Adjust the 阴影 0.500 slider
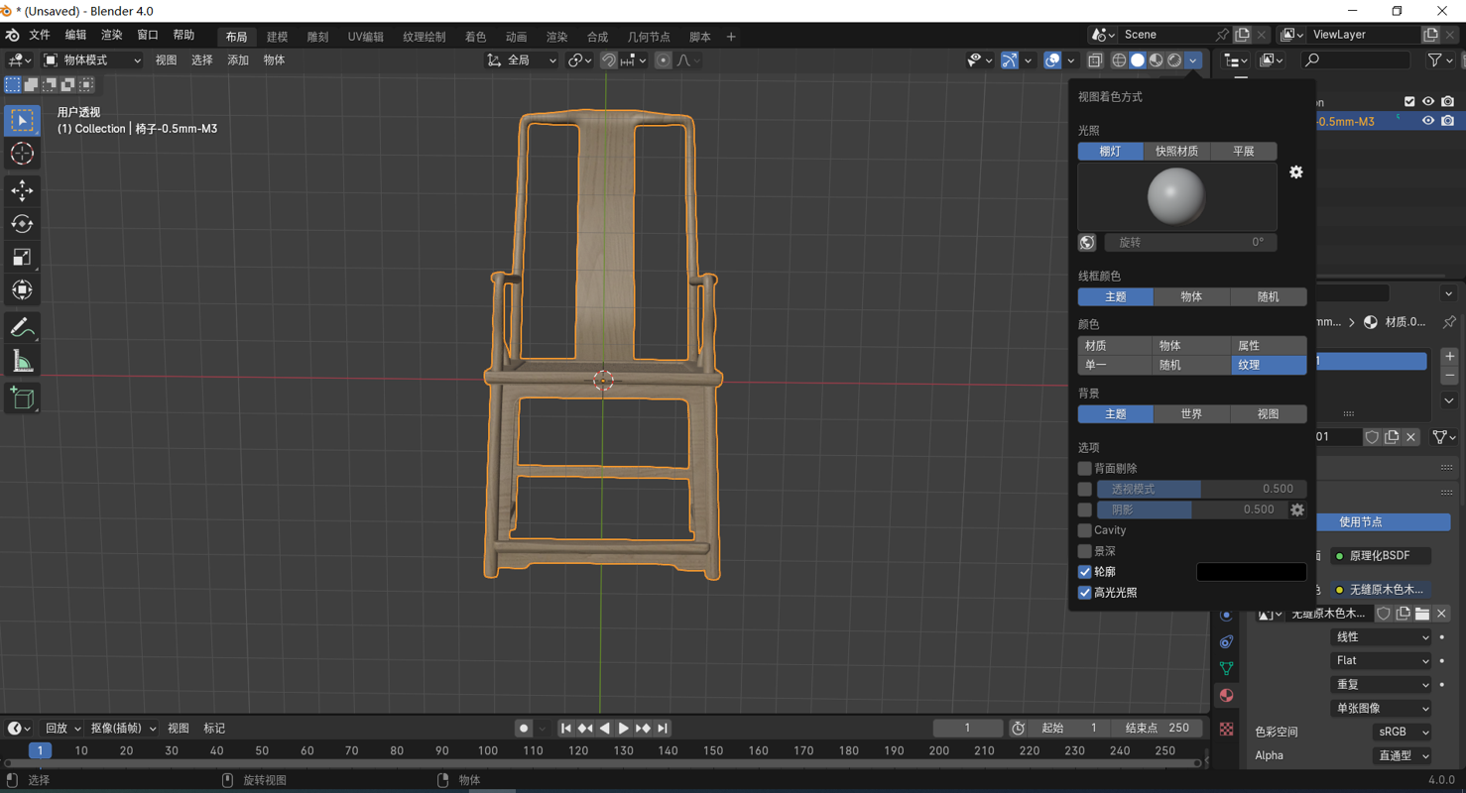The height and width of the screenshot is (793, 1466). click(x=1191, y=510)
